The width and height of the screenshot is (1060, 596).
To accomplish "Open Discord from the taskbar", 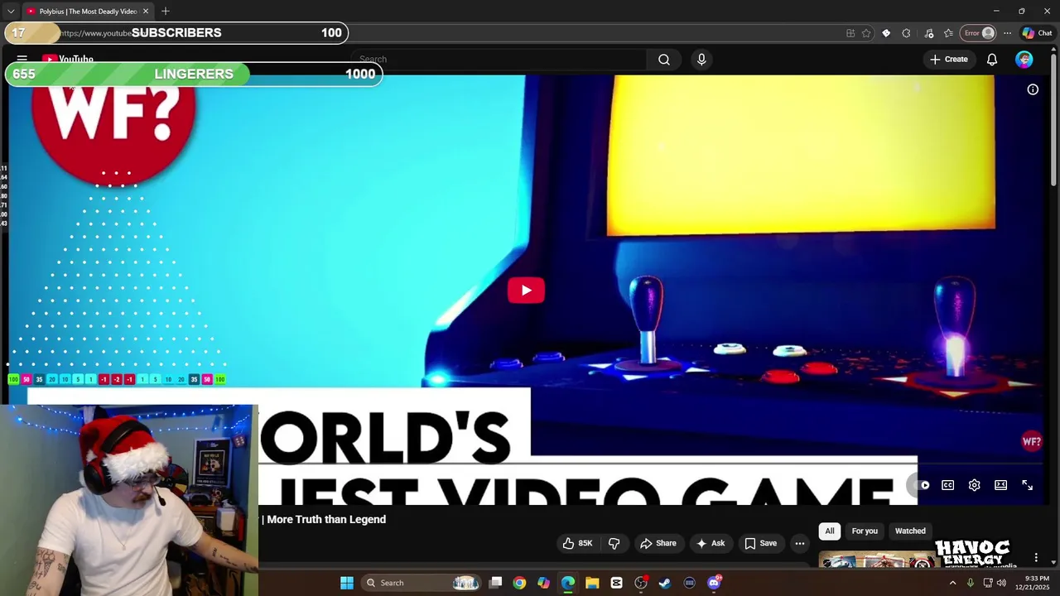I will [x=714, y=583].
